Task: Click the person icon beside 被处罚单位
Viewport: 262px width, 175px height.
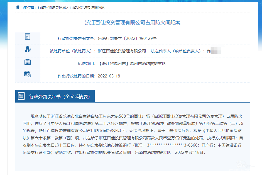Action: [28, 49]
